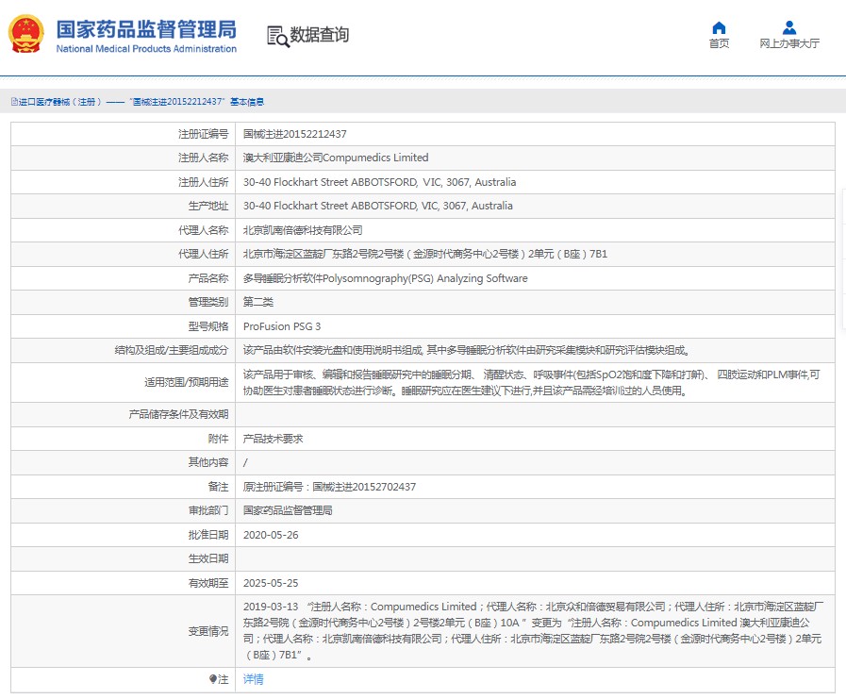Image resolution: width=846 pixels, height=699 pixels.
Task: Click the 变更情况 change record text
Action: pos(533,630)
